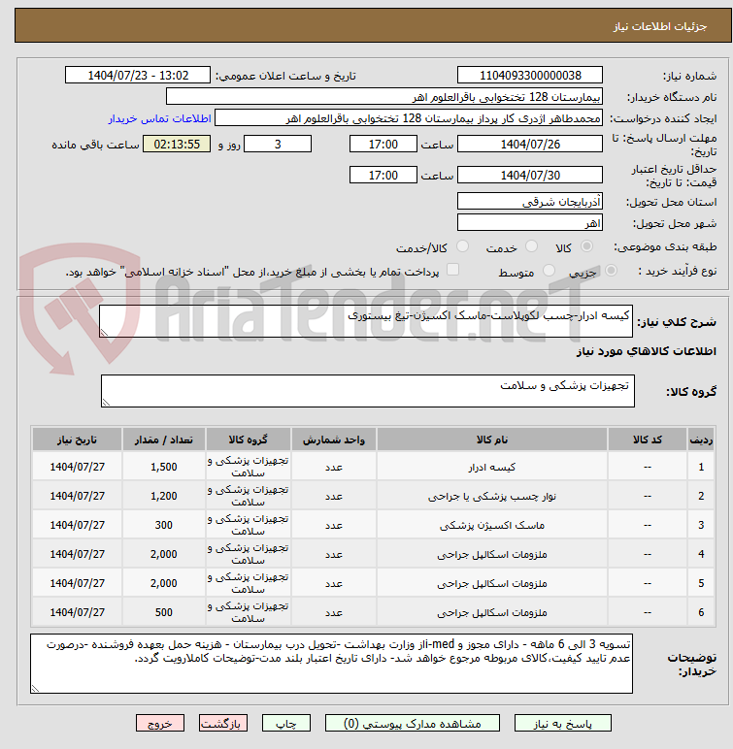The image size is (733, 749).
Task: Click the گروه کالا textbox
Action: point(367,391)
